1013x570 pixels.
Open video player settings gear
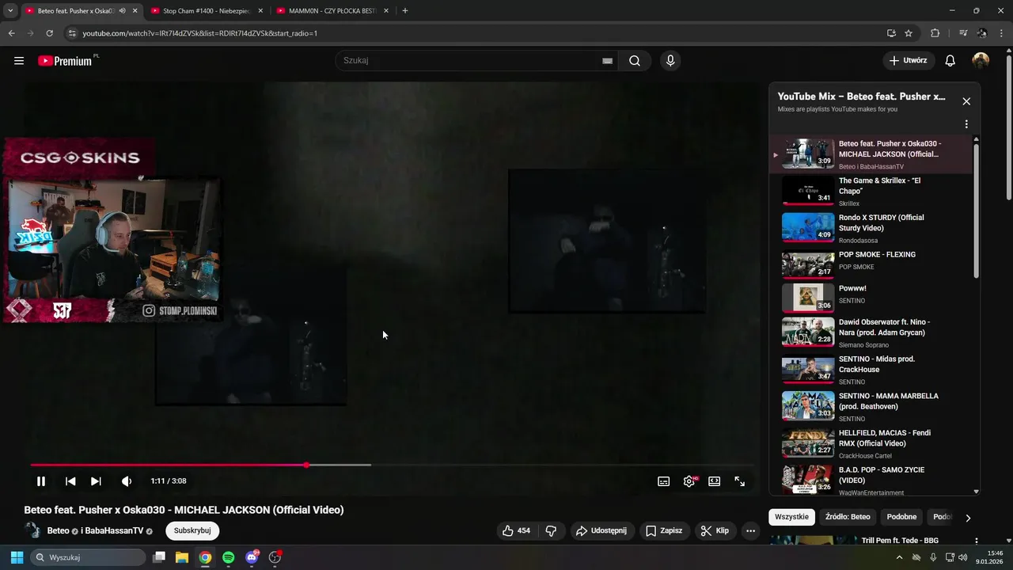689,481
